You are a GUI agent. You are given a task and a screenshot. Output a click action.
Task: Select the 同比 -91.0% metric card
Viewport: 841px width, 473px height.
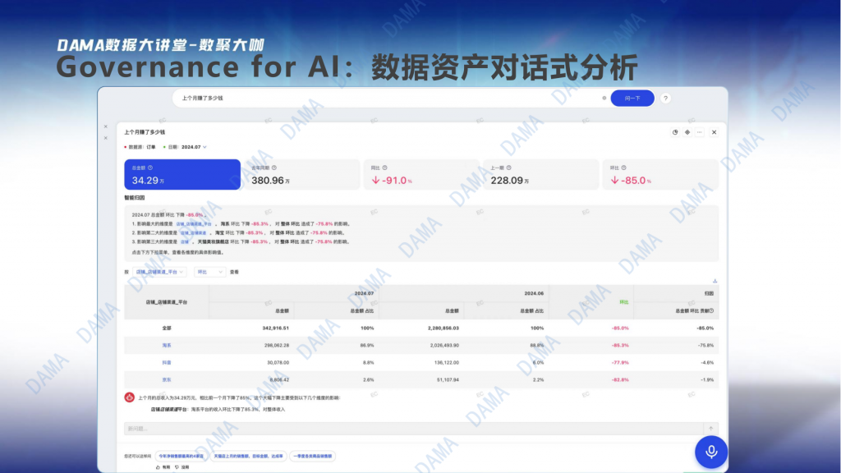[x=421, y=174]
